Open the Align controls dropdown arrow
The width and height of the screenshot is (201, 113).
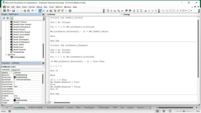point(180,11)
